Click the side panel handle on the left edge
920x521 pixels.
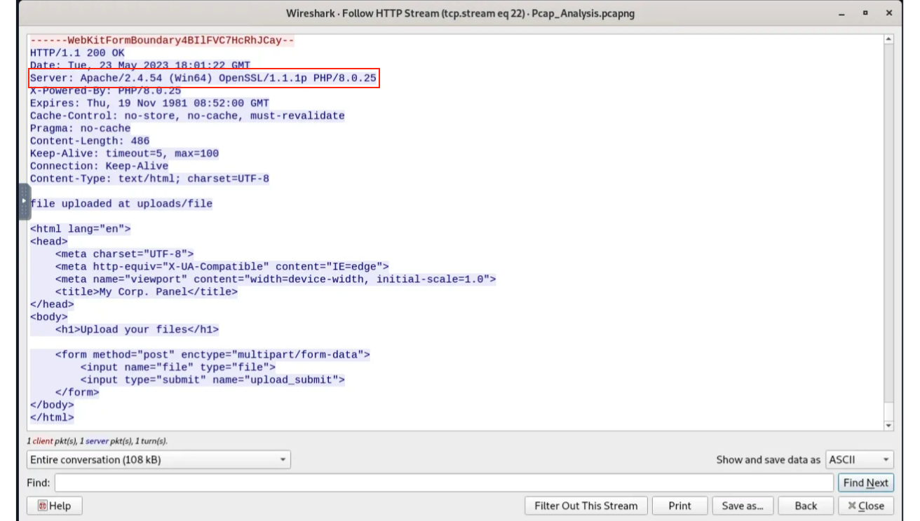[x=25, y=202]
